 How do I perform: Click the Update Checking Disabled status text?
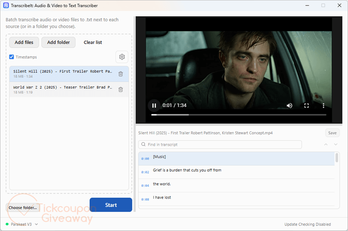point(308,224)
